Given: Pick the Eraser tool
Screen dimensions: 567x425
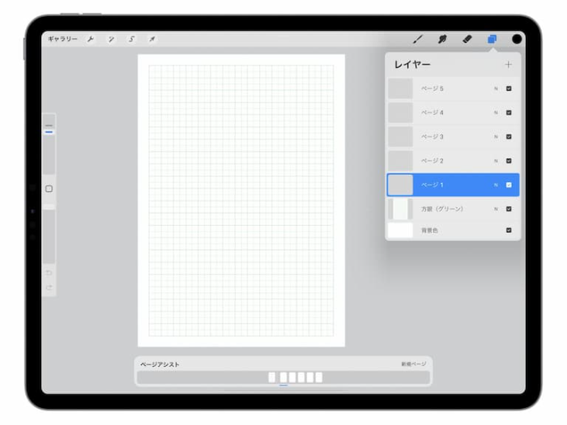Looking at the screenshot, I should pyautogui.click(x=467, y=39).
